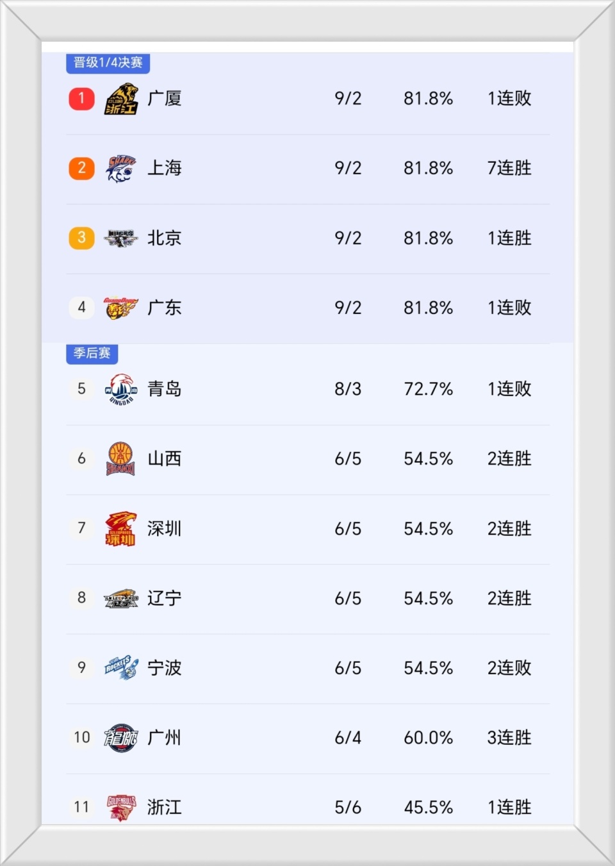The height and width of the screenshot is (866, 615).
Task: Click the Zhejiang (浙江) Golden Bulls logo
Action: (121, 806)
